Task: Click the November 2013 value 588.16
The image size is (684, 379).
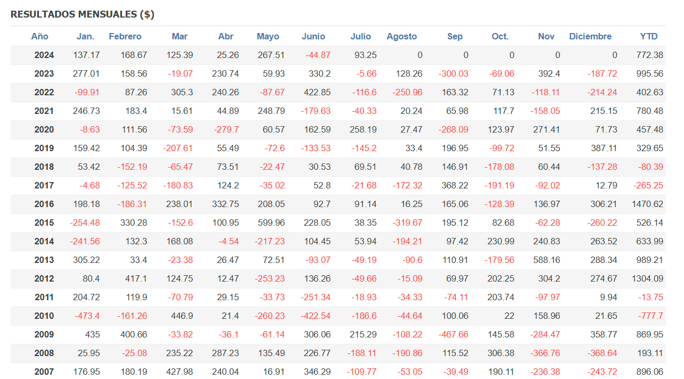Action: (547, 260)
